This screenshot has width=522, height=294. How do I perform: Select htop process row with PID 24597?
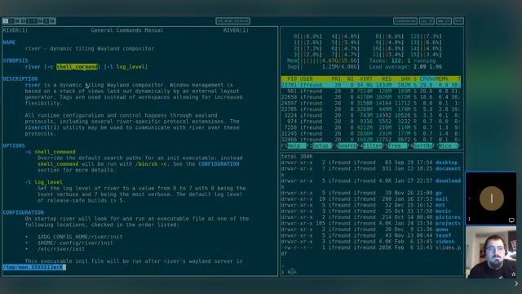(371, 104)
